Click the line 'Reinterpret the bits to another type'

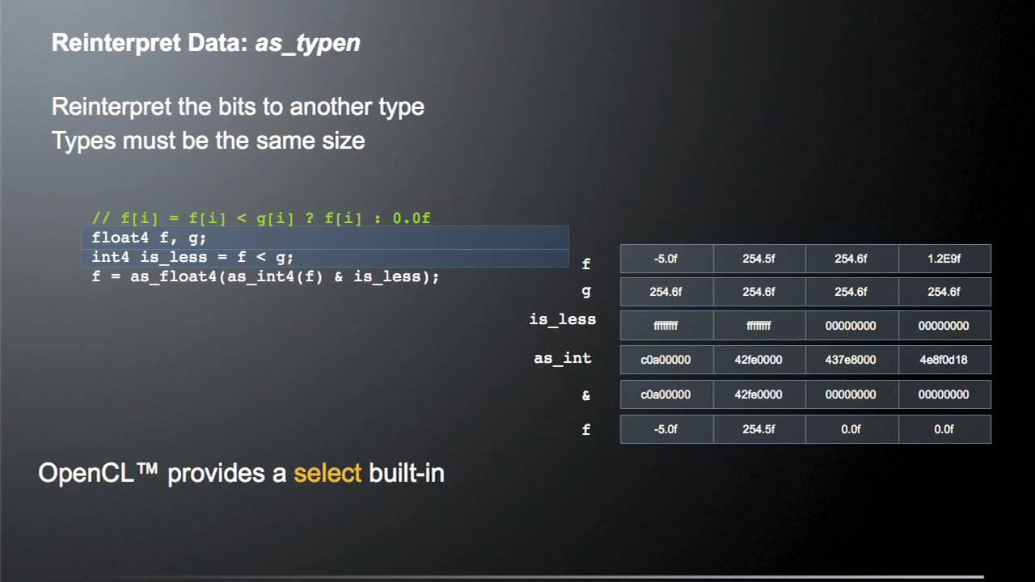click(x=238, y=107)
